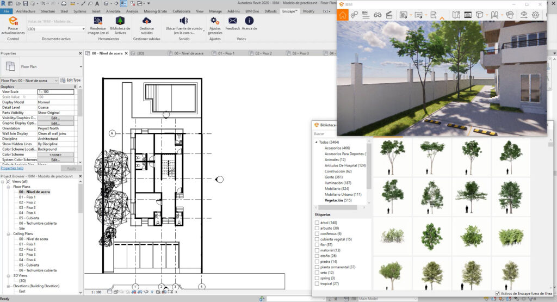This screenshot has height=302, width=557.
Task: Toggle Activos de Enscape fuera de línea
Action: (498, 293)
